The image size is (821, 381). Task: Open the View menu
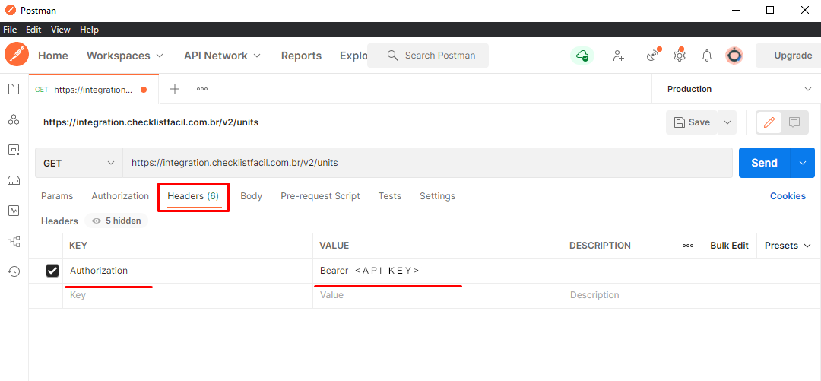click(61, 30)
